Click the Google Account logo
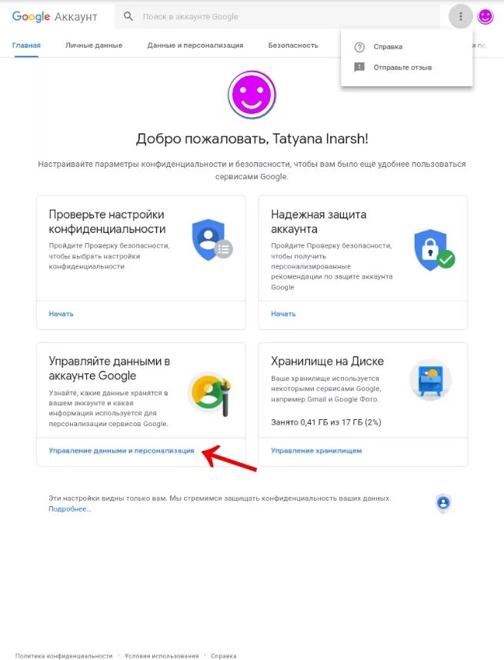 [x=55, y=17]
